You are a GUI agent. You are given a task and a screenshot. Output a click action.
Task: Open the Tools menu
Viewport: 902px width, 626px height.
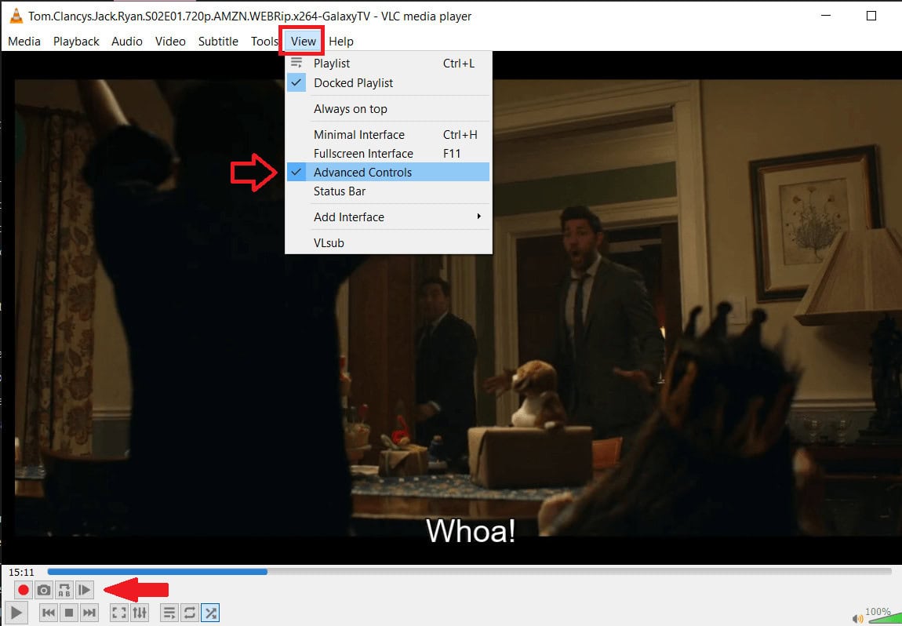point(264,41)
